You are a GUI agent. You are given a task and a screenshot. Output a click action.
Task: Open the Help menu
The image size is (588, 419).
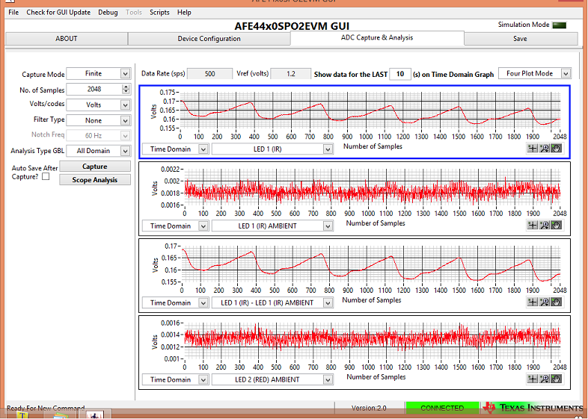tap(184, 13)
